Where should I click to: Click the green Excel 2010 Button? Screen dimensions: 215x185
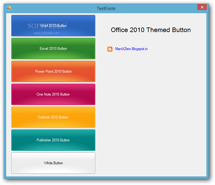pos(53,49)
